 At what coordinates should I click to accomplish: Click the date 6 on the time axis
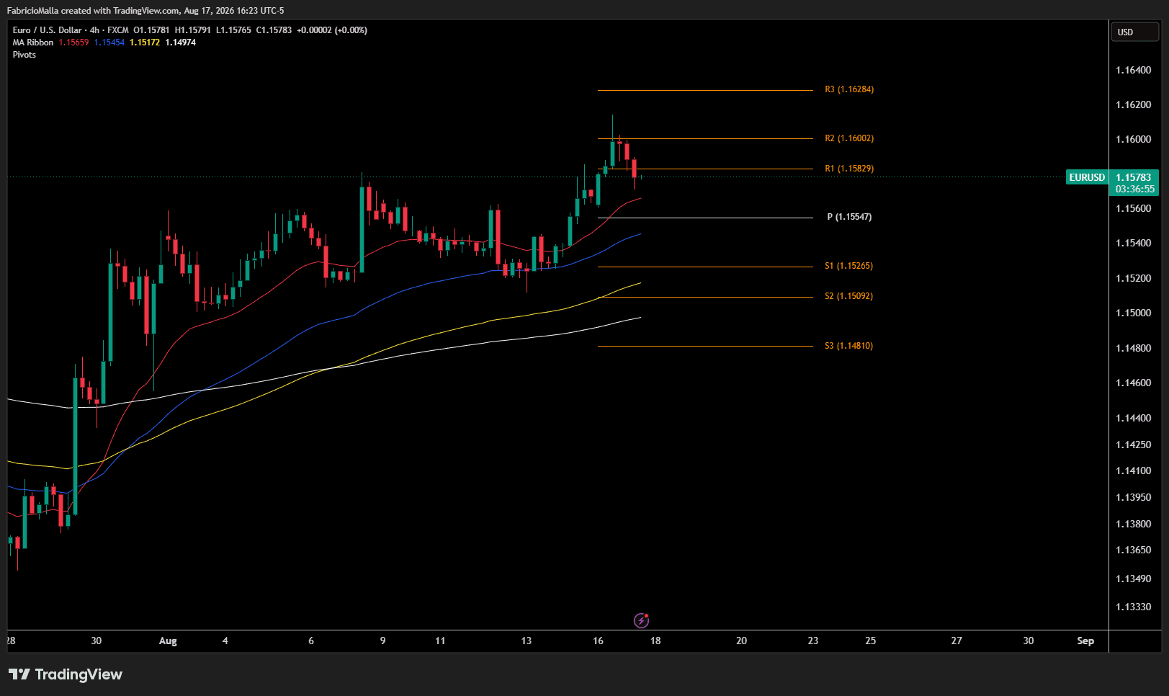[x=311, y=641]
